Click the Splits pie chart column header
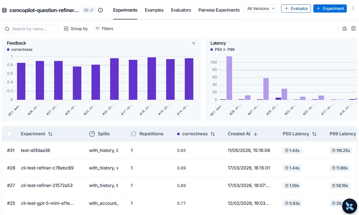 point(99,134)
